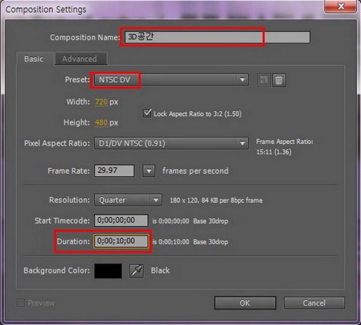Screen dimensions: 361x325
Task: Open the black Background Color swatch
Action: point(108,271)
